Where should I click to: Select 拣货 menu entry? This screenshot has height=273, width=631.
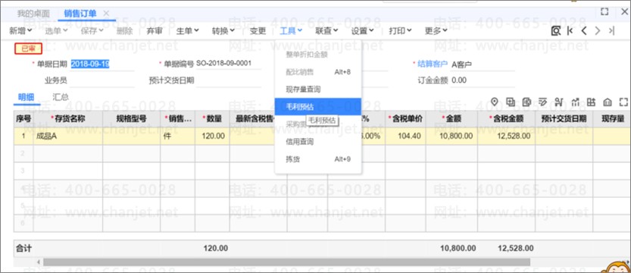[318, 159]
